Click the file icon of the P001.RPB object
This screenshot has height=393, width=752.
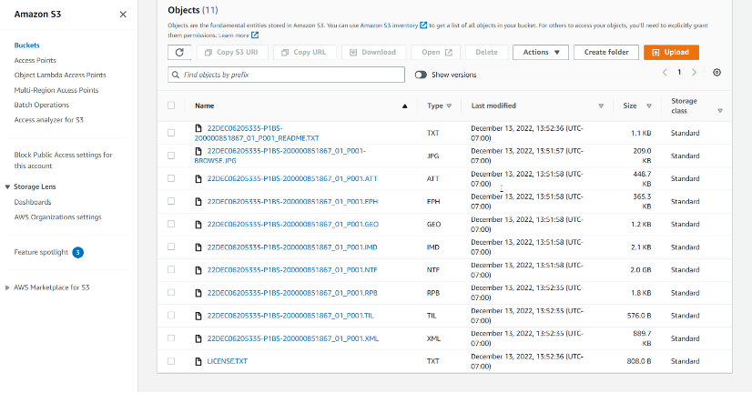(198, 293)
